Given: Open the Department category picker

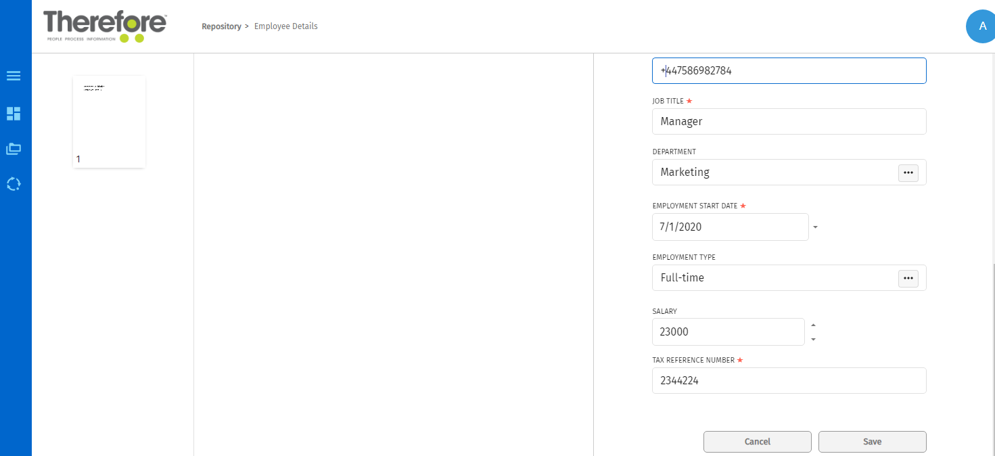Looking at the screenshot, I should tap(908, 173).
